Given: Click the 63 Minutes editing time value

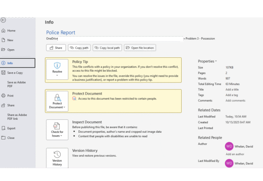Looking at the screenshot, I should [x=232, y=84].
